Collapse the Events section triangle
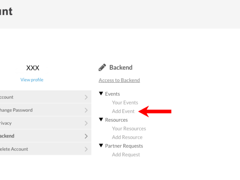 (101, 94)
